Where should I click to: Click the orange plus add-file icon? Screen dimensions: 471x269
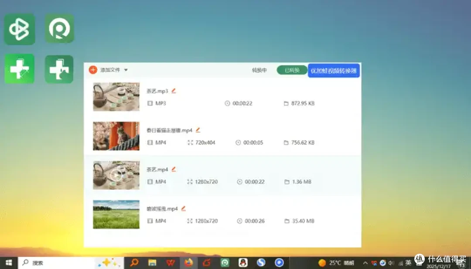(93, 70)
